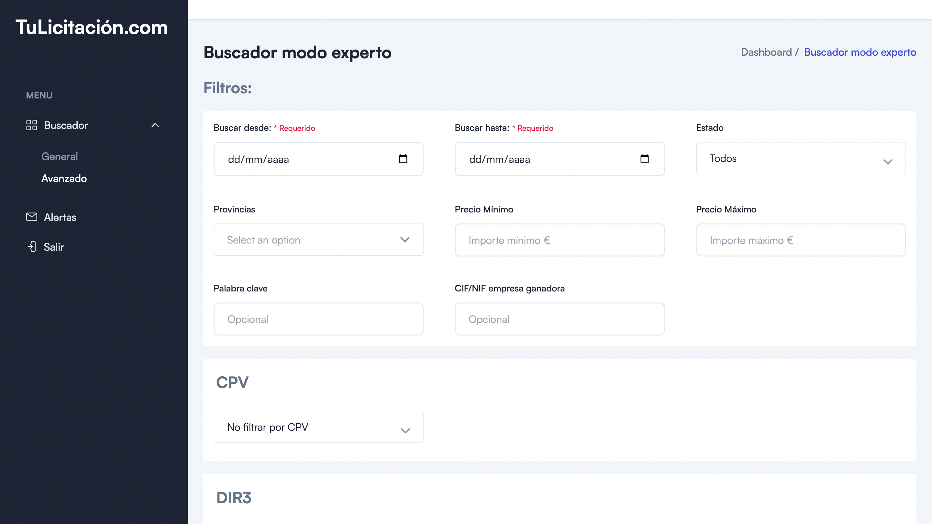Screen dimensions: 932x524
Task: Open the Estado dropdown
Action: tap(800, 158)
